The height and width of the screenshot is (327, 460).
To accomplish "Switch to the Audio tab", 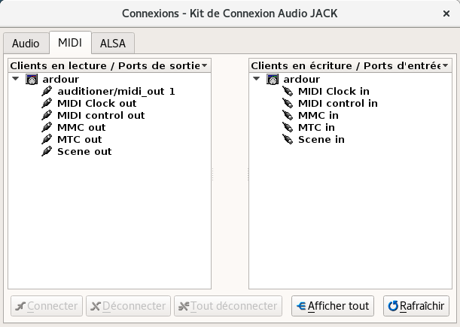I will (26, 43).
